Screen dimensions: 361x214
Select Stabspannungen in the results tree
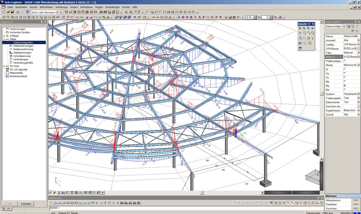point(23,52)
